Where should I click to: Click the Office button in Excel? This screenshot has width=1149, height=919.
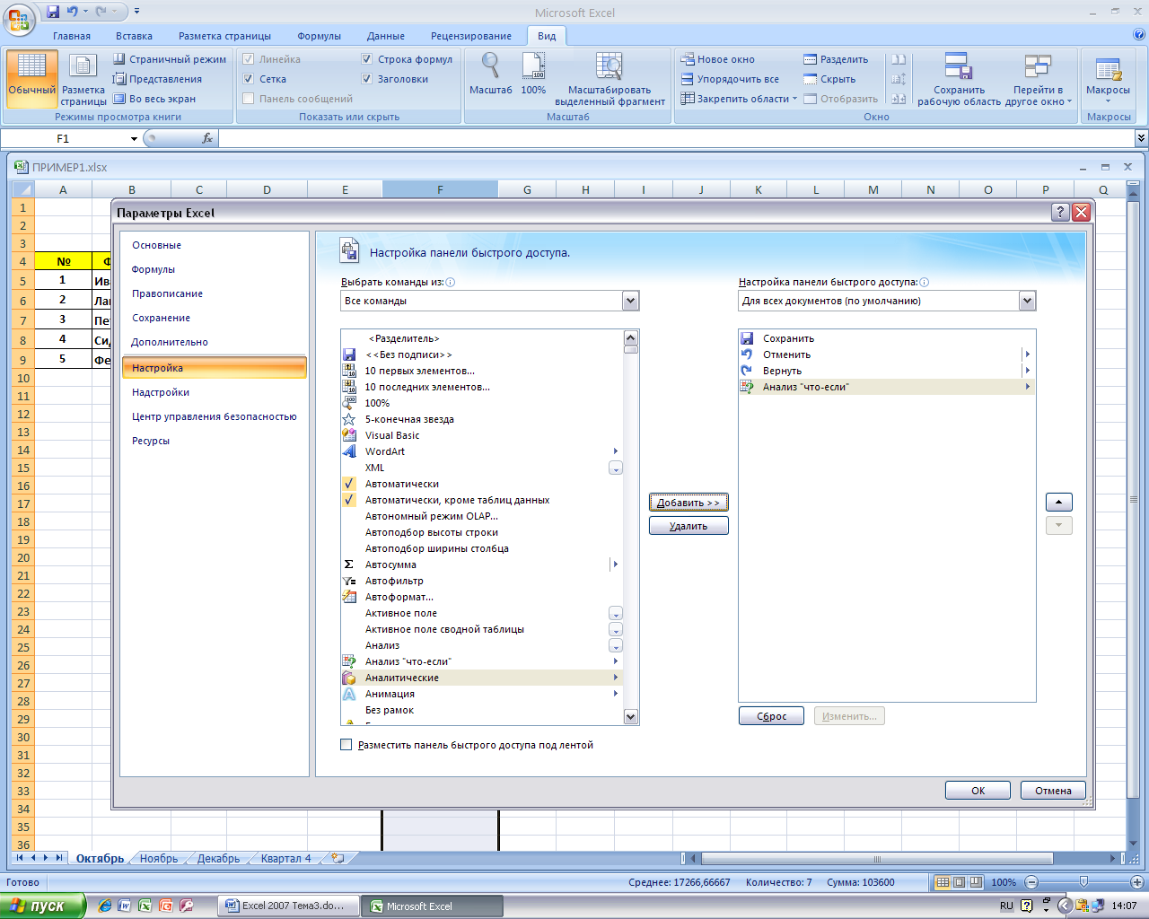click(x=18, y=18)
